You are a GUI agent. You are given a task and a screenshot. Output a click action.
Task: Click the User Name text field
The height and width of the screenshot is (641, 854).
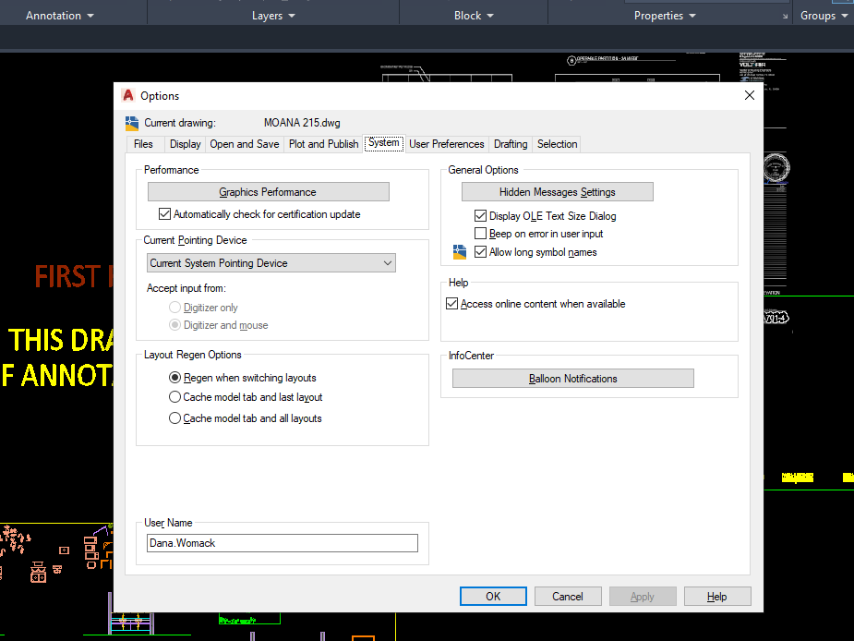(x=283, y=543)
